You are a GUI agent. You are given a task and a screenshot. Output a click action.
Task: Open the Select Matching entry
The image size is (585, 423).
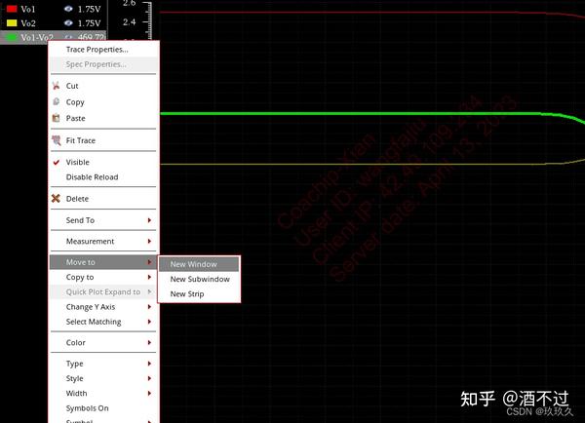[x=103, y=322]
